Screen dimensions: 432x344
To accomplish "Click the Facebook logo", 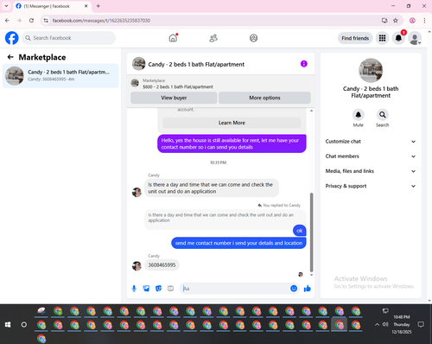I will pos(12,38).
